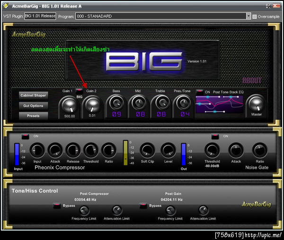Toggle Post Gain Bypass switch
284x240 pixels.
(x=143, y=206)
